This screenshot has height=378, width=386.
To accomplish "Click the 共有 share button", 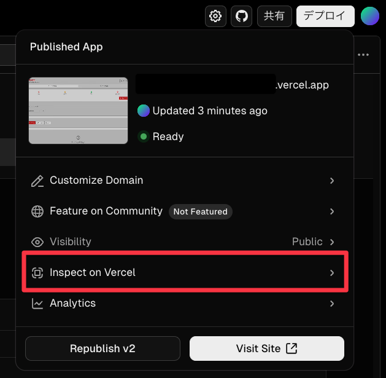I will pyautogui.click(x=274, y=16).
